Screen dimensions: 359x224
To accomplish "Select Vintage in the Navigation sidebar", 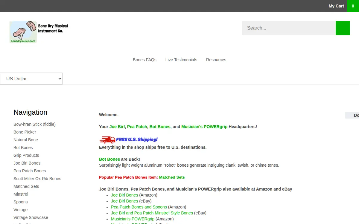I will pos(20,210).
